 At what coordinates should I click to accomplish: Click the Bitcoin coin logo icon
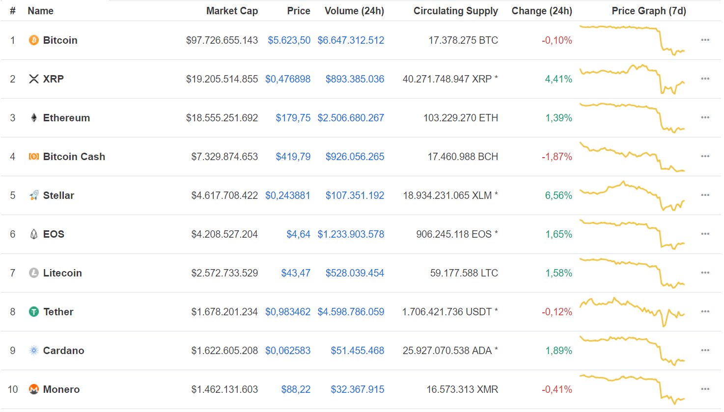[33, 40]
